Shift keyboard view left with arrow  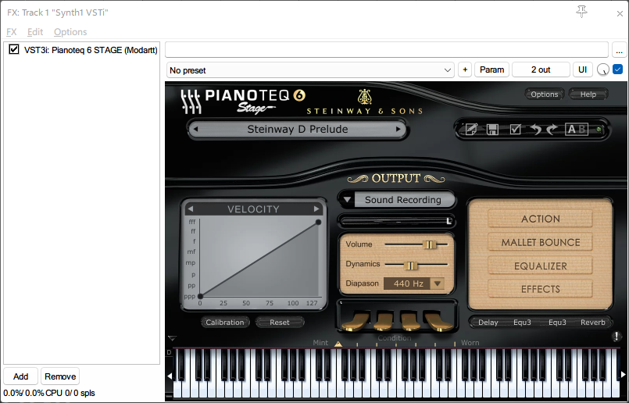pos(170,376)
